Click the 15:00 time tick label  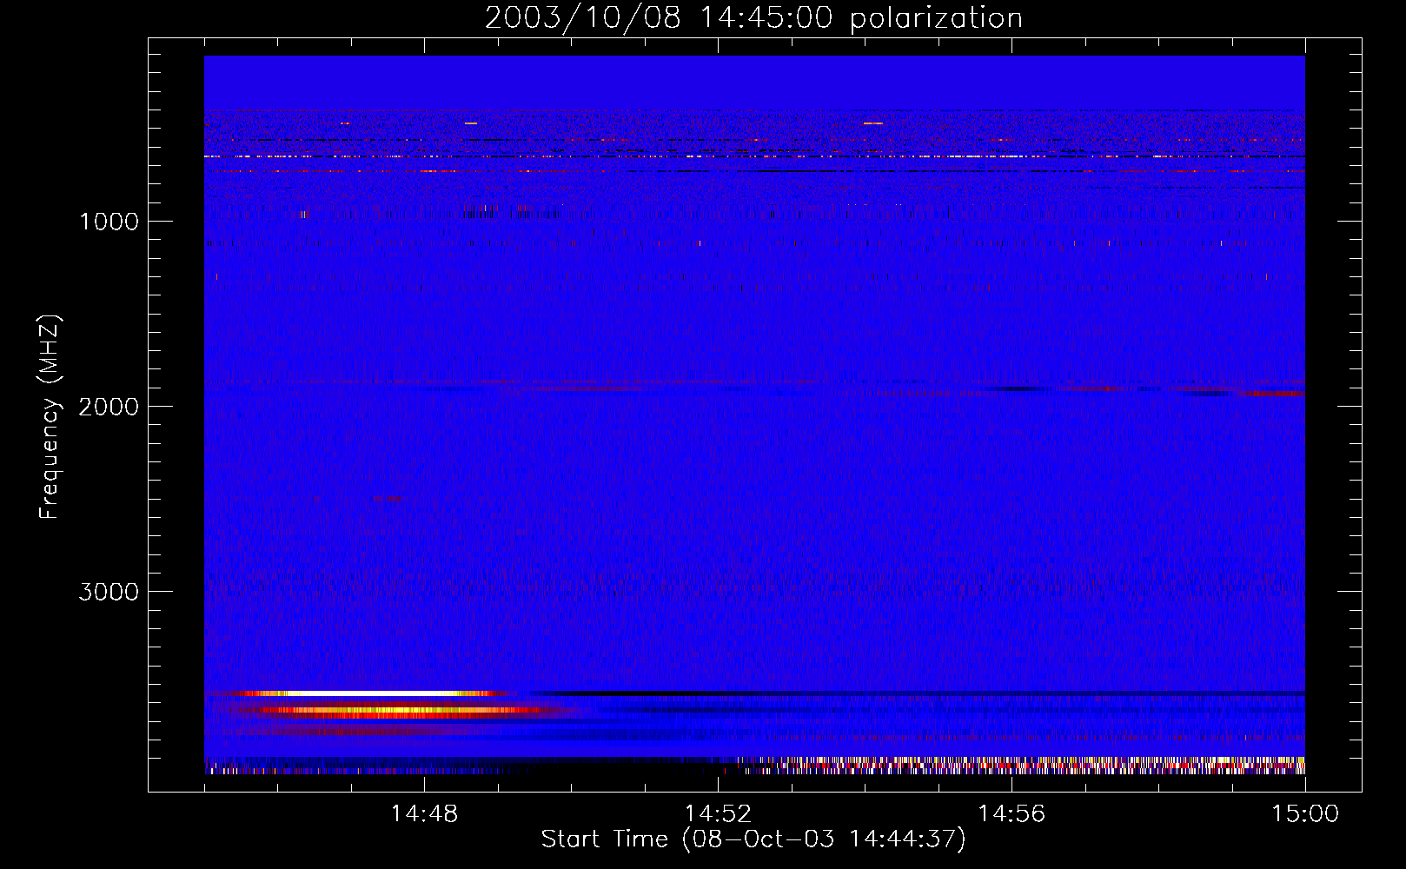pyautogui.click(x=1305, y=813)
